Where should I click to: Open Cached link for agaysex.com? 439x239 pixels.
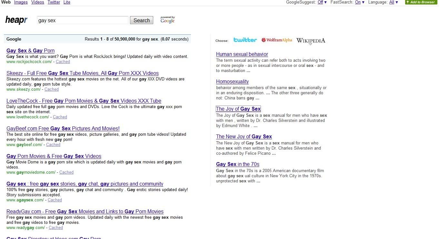point(55,200)
